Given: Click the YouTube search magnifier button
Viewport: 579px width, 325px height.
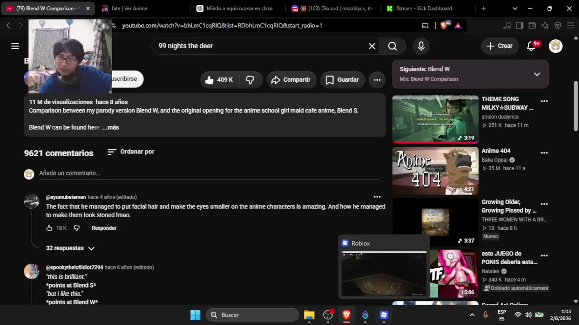Looking at the screenshot, I should pos(392,46).
